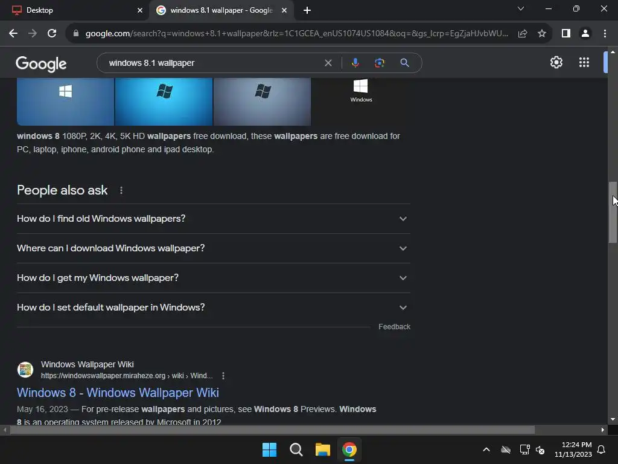The width and height of the screenshot is (618, 464).
Task: Expand "How do I get my Windows wallpaper?"
Action: pyautogui.click(x=214, y=278)
